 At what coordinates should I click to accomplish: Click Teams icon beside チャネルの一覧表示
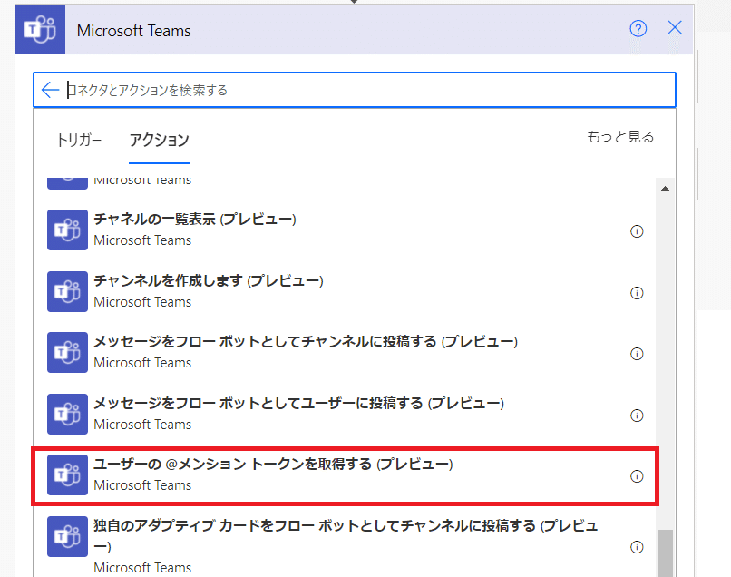(x=68, y=230)
